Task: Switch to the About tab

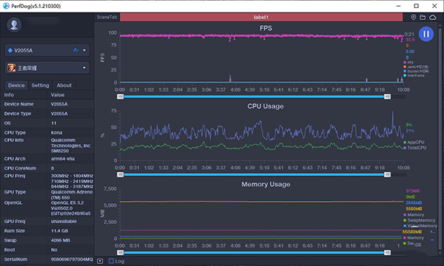Action: [x=64, y=85]
